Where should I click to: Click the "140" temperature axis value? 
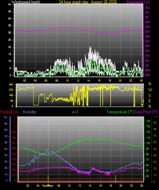148,121
